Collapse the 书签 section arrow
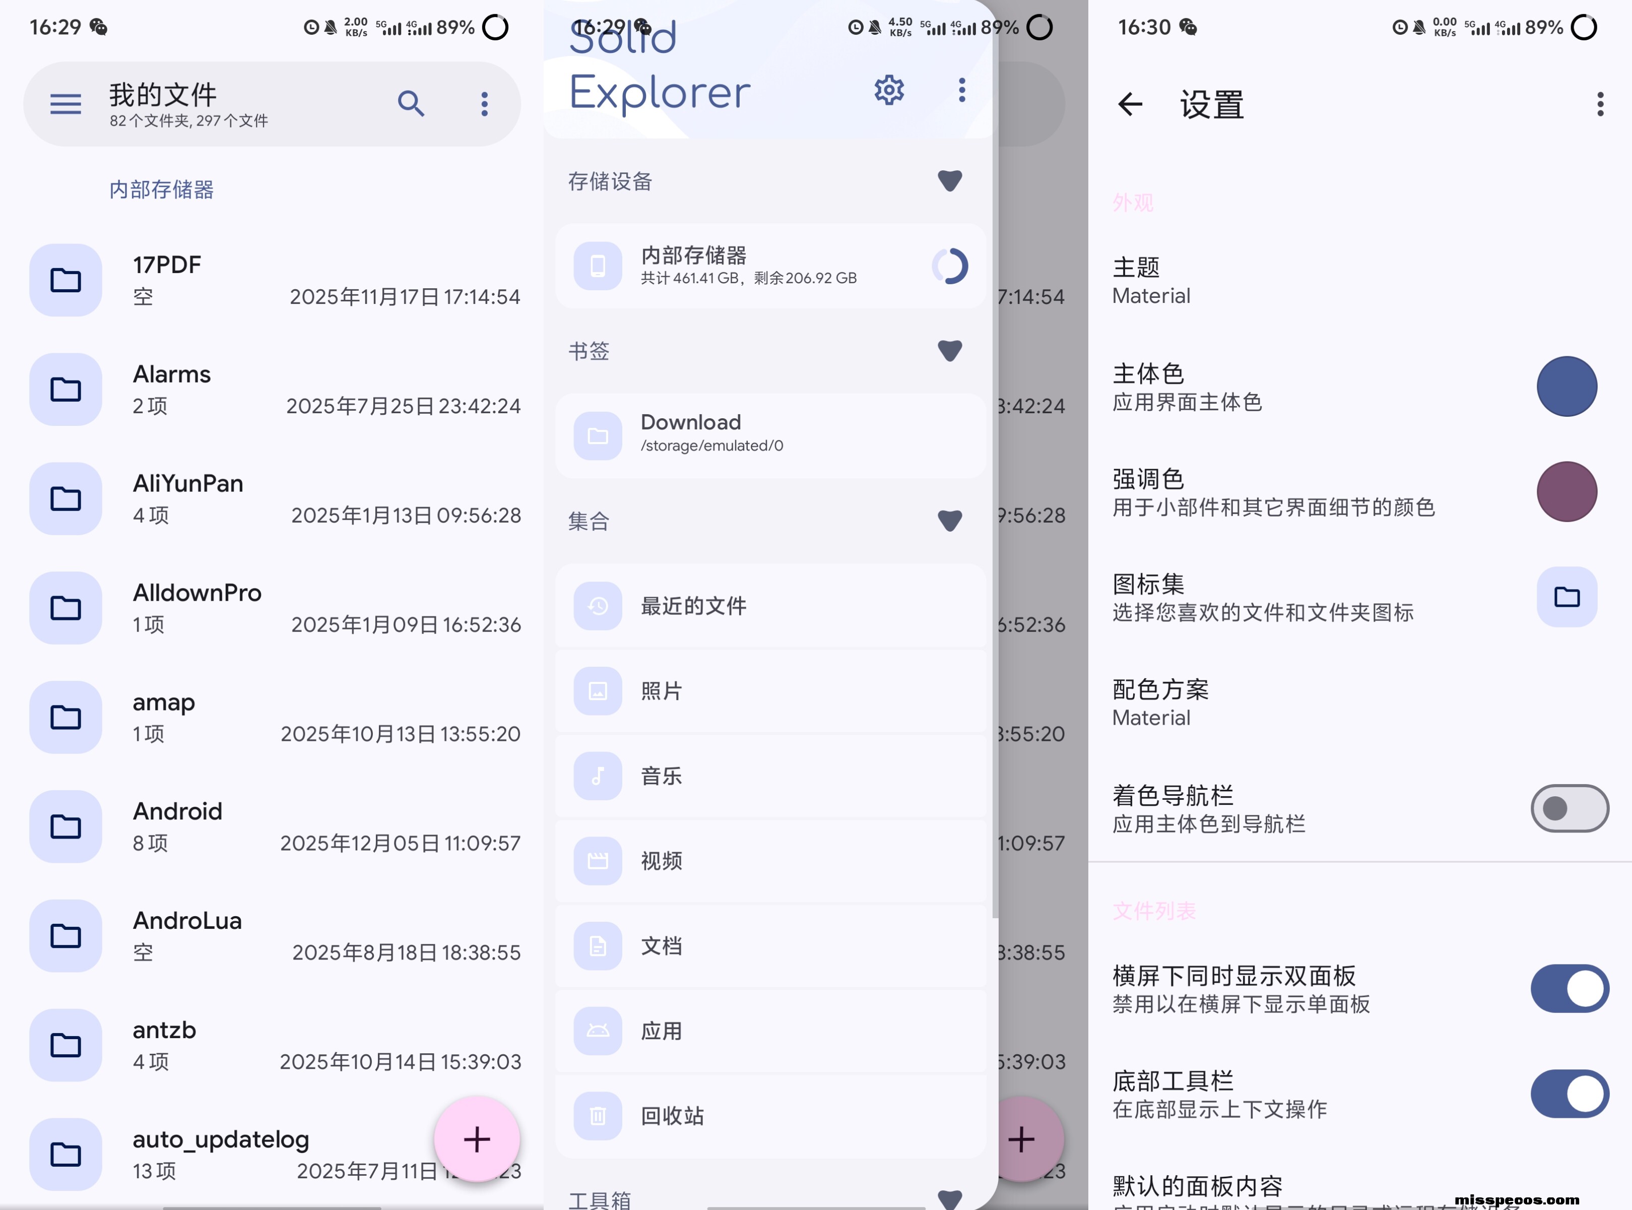1632x1210 pixels. coord(949,350)
